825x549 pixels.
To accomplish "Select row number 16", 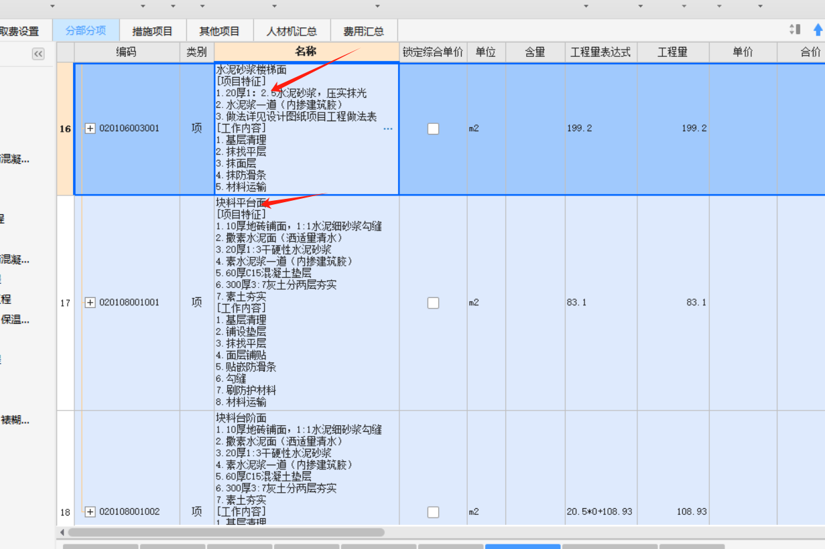I will (65, 129).
